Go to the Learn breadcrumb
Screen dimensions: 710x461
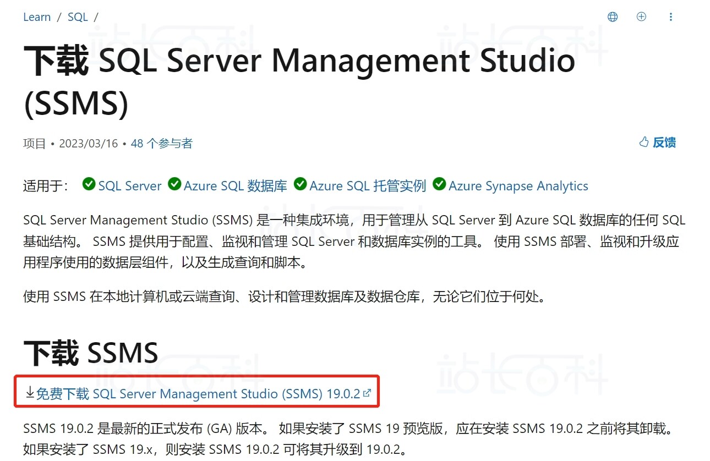[37, 17]
